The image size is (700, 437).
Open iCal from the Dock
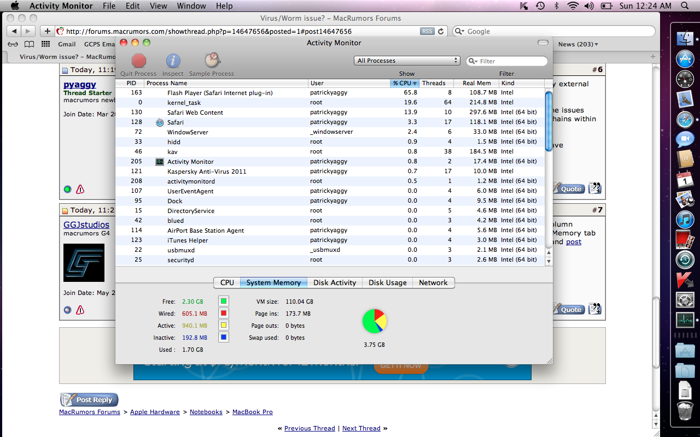click(x=685, y=179)
